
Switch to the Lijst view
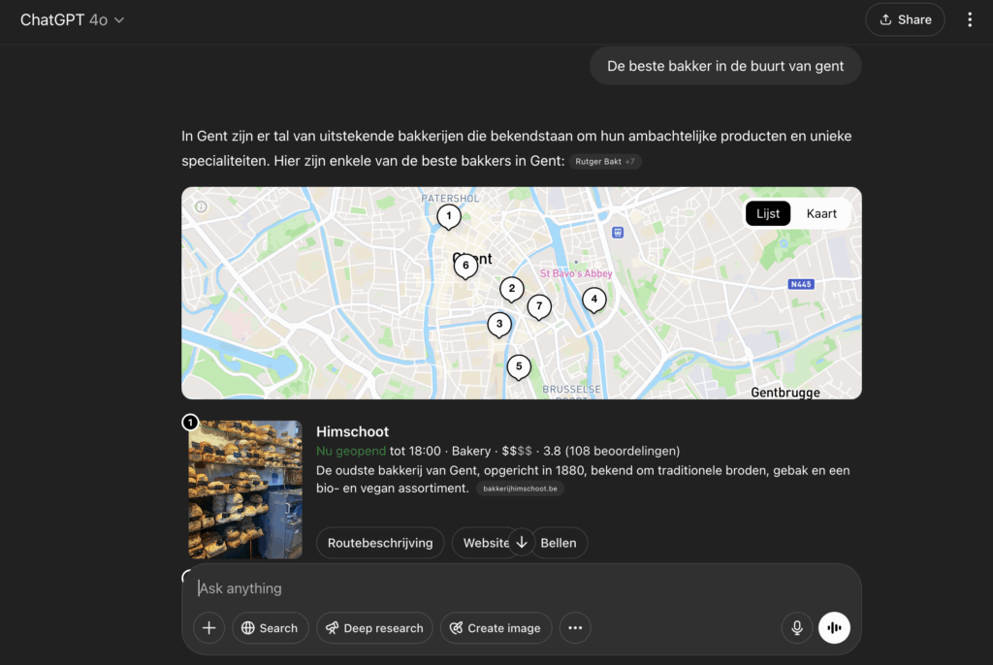(x=768, y=213)
